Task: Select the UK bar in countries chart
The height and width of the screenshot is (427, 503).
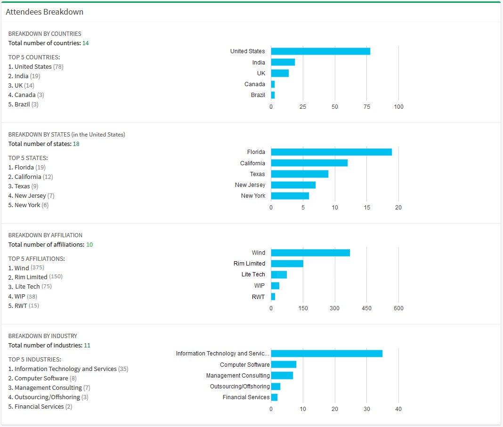Action: [x=280, y=73]
